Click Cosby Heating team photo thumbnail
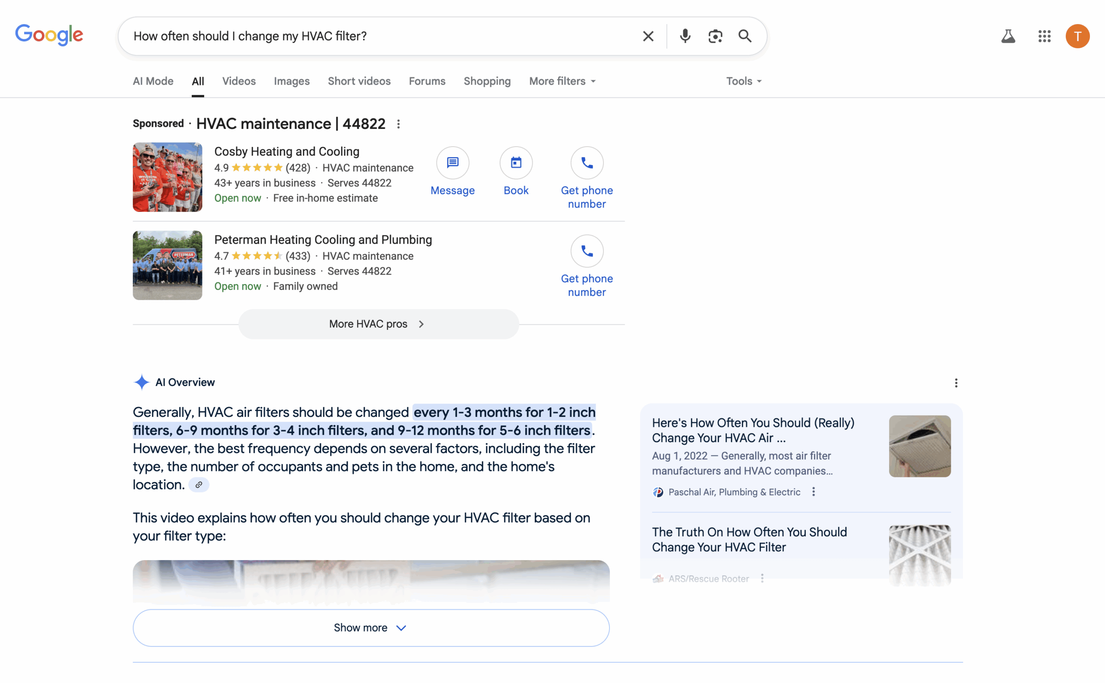Image resolution: width=1105 pixels, height=683 pixels. coord(167,177)
